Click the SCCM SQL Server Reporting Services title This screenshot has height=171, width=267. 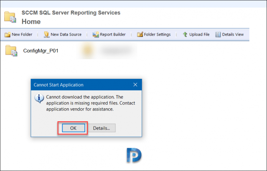coord(71,13)
